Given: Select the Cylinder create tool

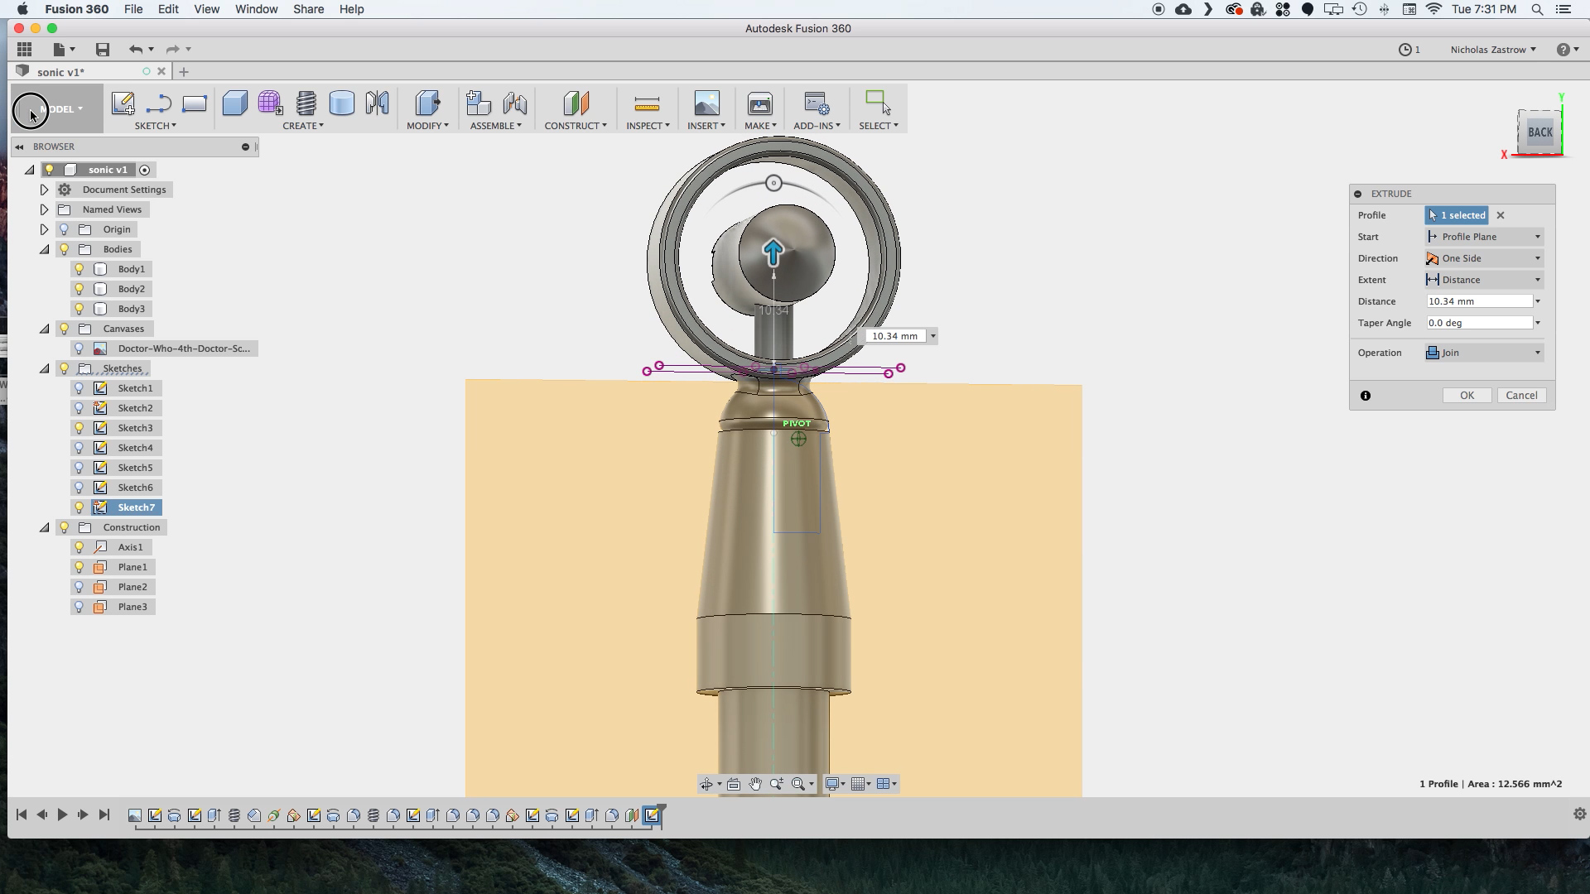Looking at the screenshot, I should 341,103.
